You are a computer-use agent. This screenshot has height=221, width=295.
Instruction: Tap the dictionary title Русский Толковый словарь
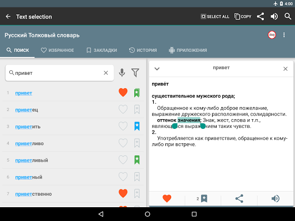pyautogui.click(x=42, y=35)
